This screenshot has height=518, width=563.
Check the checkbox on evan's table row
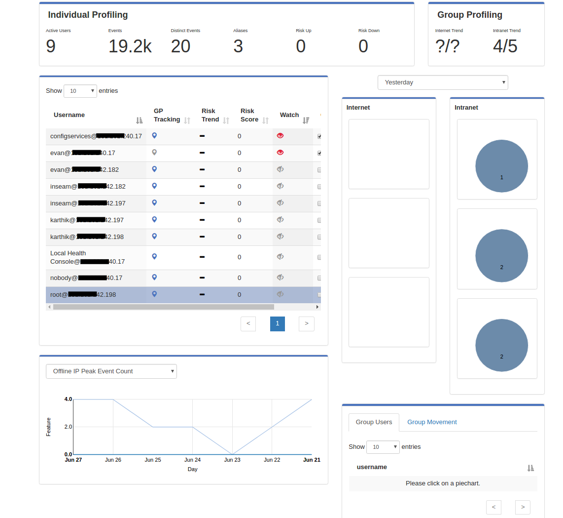point(319,153)
